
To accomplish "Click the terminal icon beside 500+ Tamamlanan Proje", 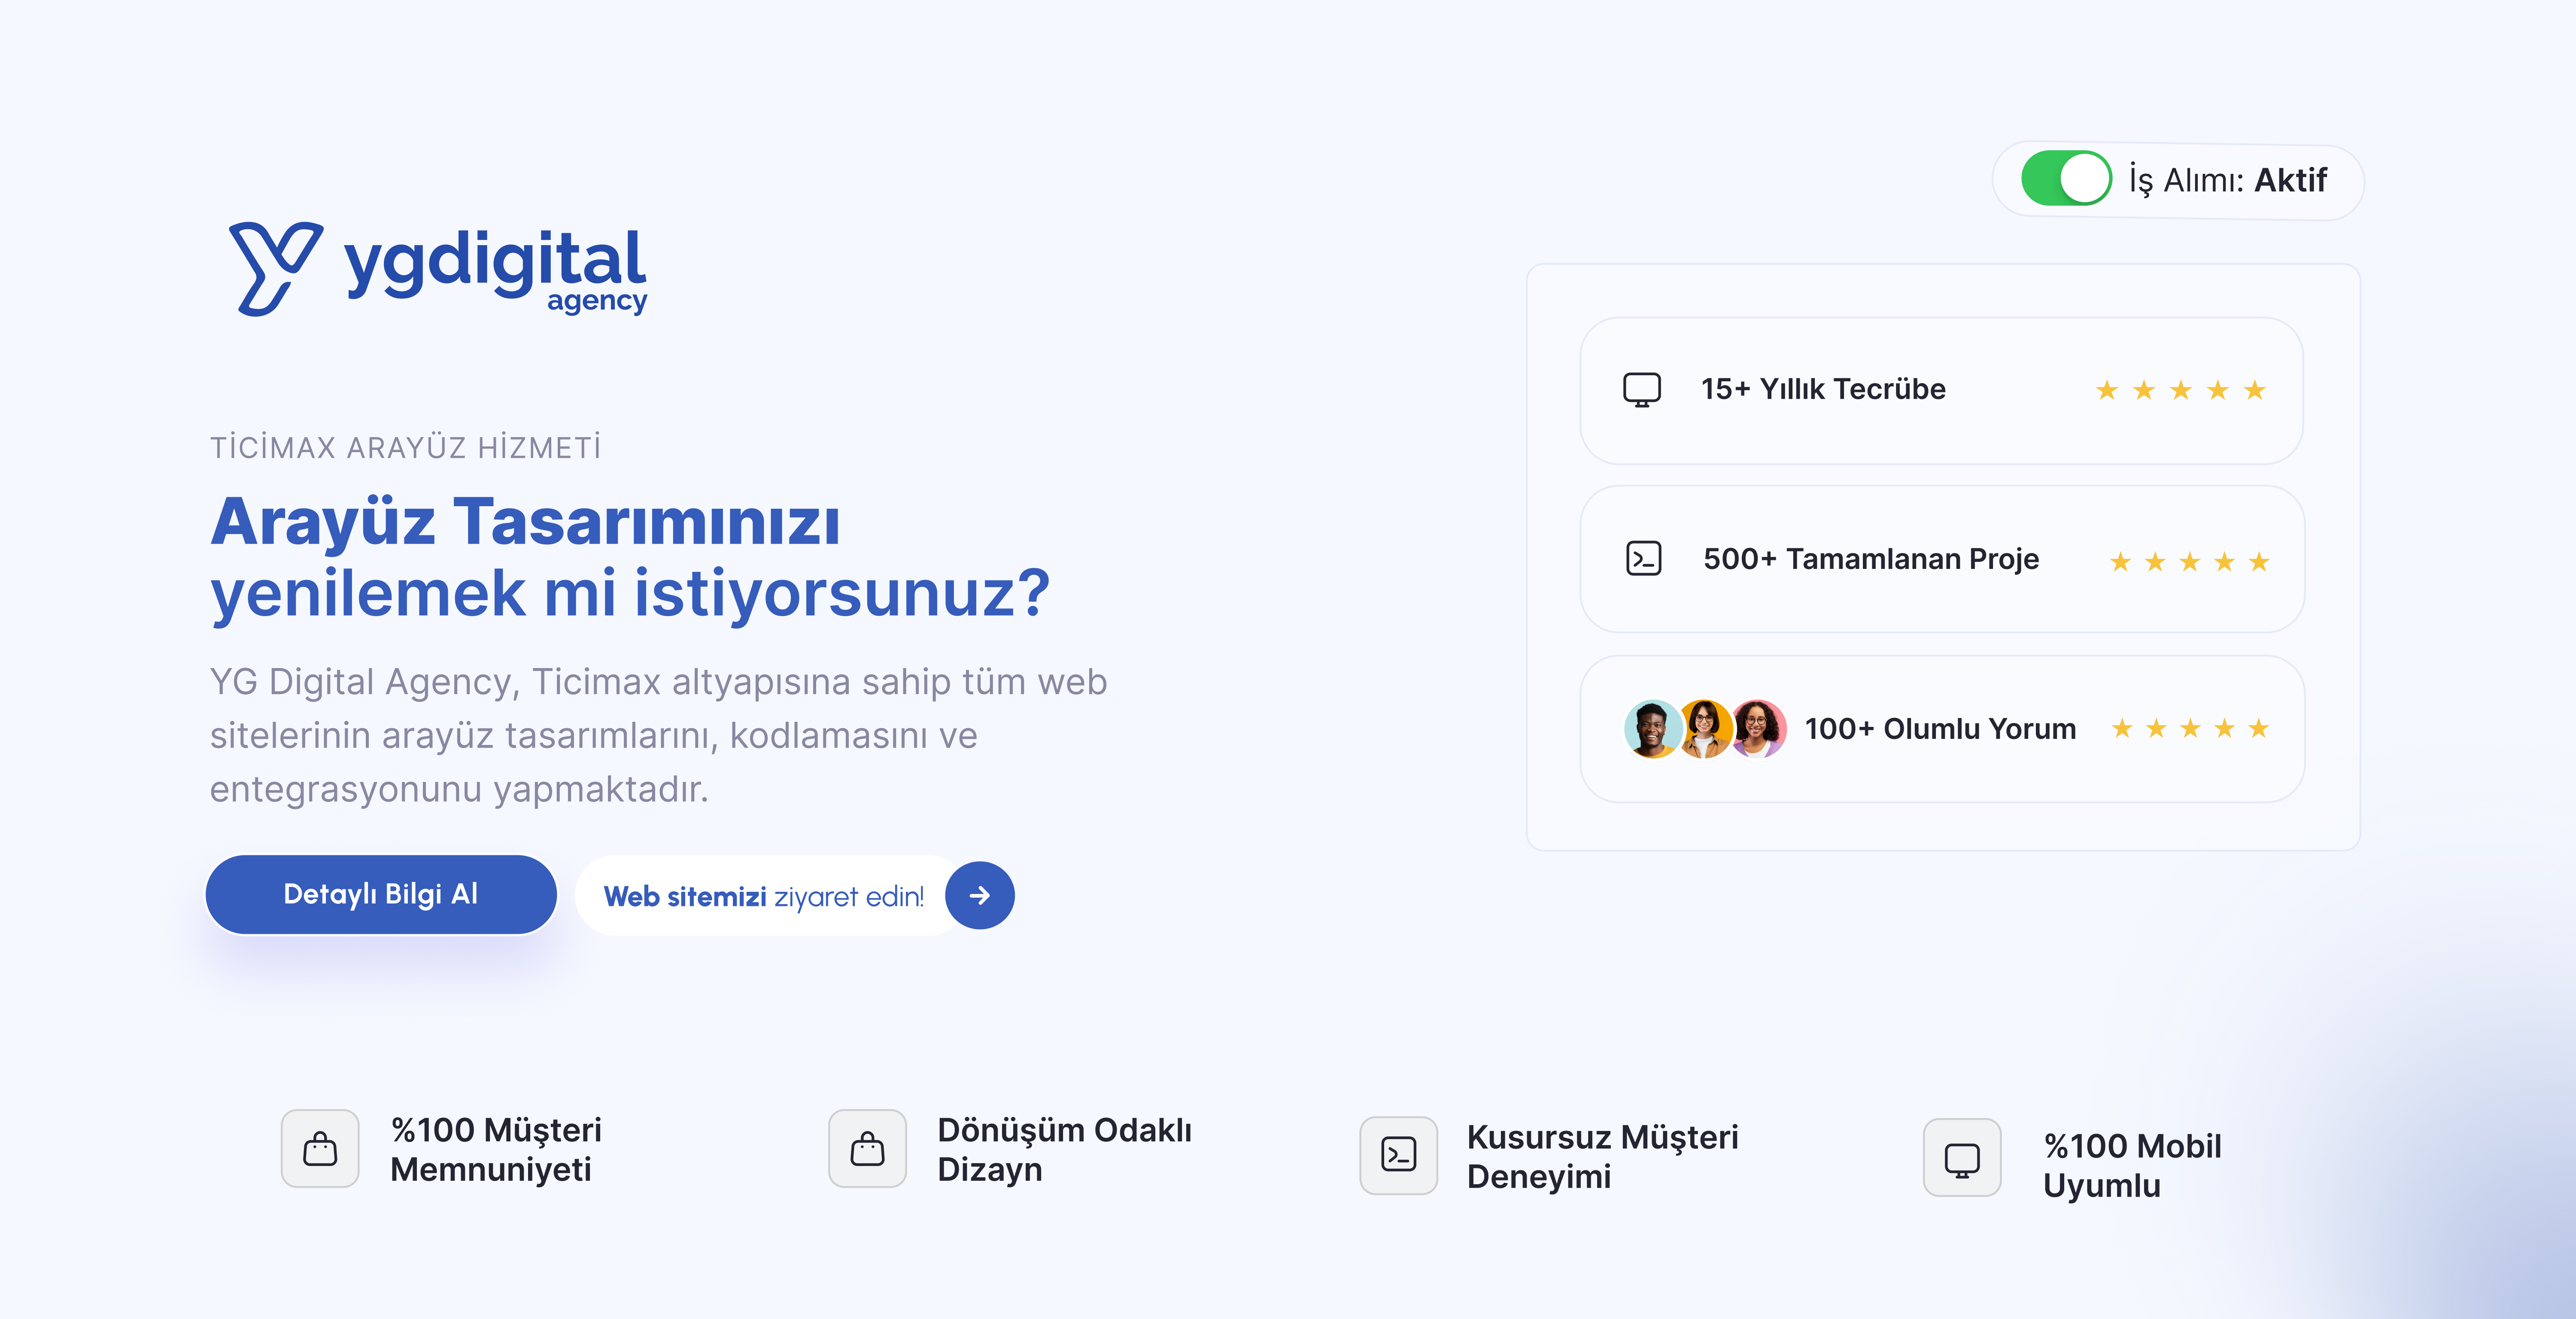I will point(1644,558).
